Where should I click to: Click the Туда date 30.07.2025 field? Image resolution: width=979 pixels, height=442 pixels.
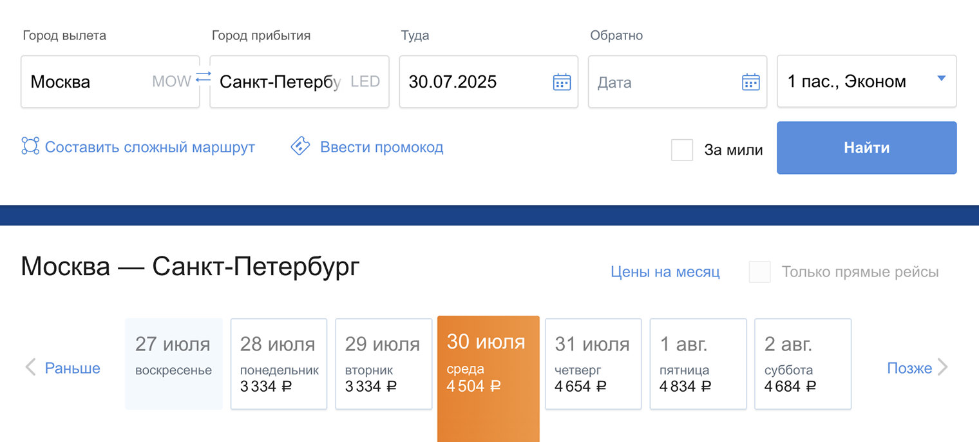point(489,81)
